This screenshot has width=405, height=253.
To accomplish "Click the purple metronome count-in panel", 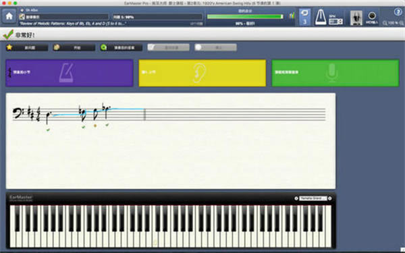I will [x=70, y=73].
